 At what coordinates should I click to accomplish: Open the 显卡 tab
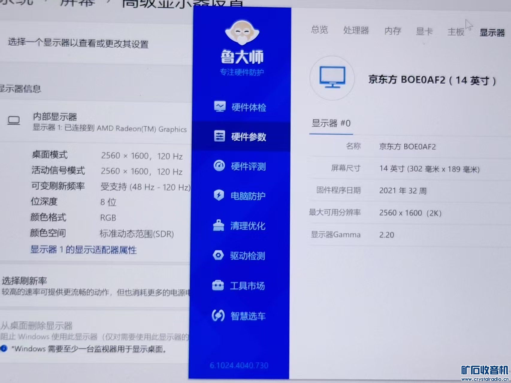click(x=424, y=31)
